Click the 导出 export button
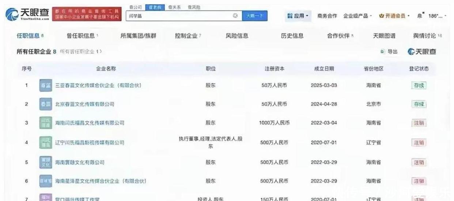The image size is (454, 201). pyautogui.click(x=389, y=52)
